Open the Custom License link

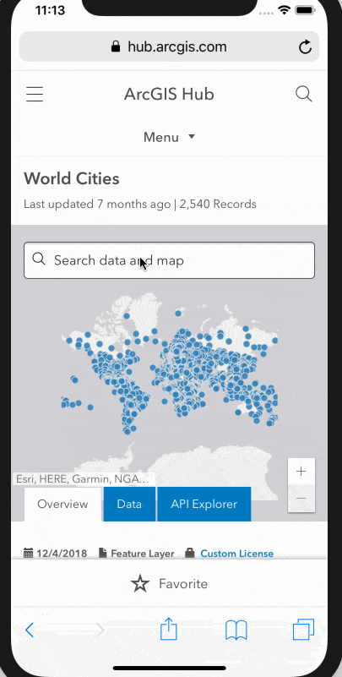(x=236, y=554)
